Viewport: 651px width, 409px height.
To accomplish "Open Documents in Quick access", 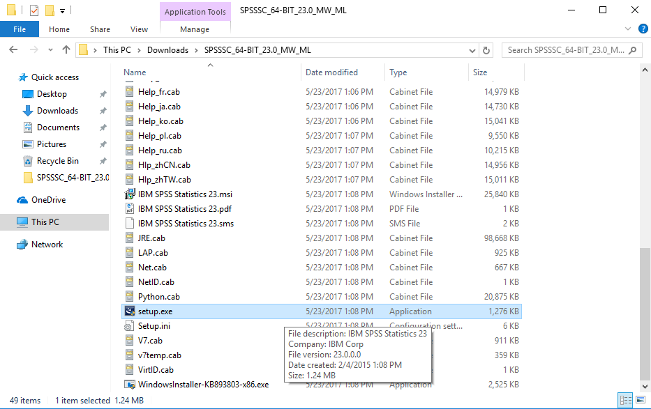I will click(x=58, y=128).
